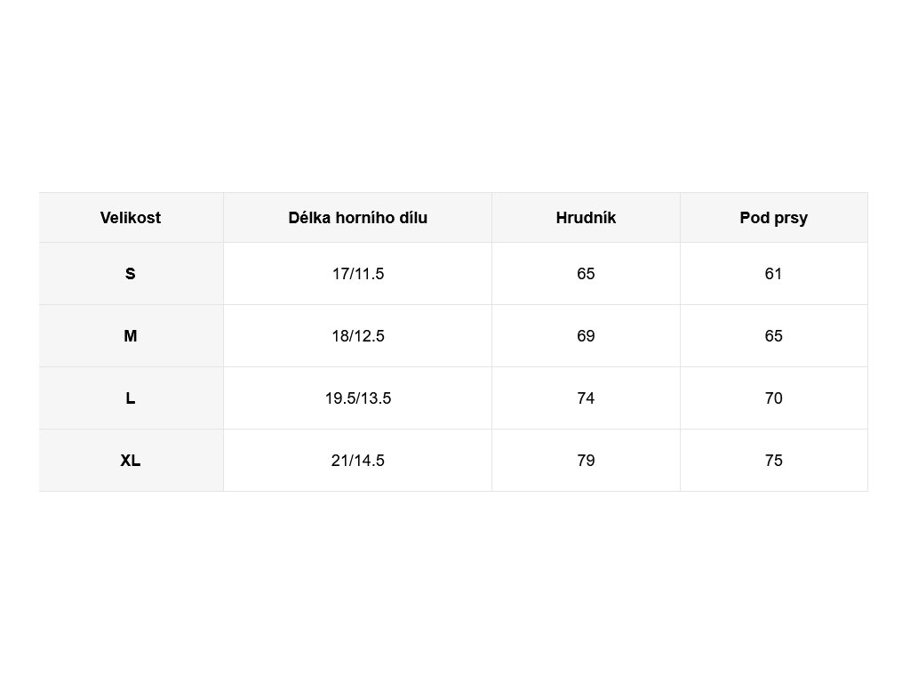Select the Pod prsy column header

pyautogui.click(x=774, y=218)
